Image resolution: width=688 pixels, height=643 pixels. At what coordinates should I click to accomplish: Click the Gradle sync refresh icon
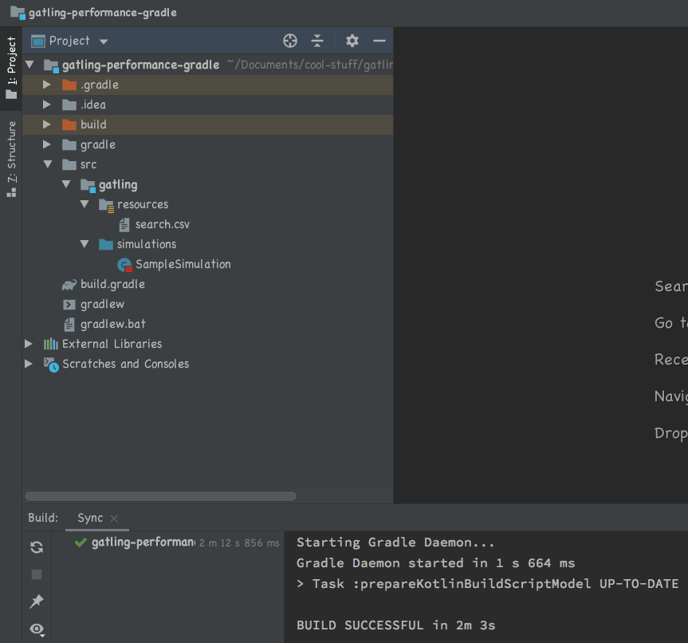point(37,546)
